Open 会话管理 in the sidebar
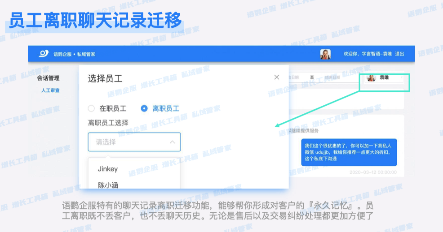The height and width of the screenshot is (232, 443). coord(48,78)
